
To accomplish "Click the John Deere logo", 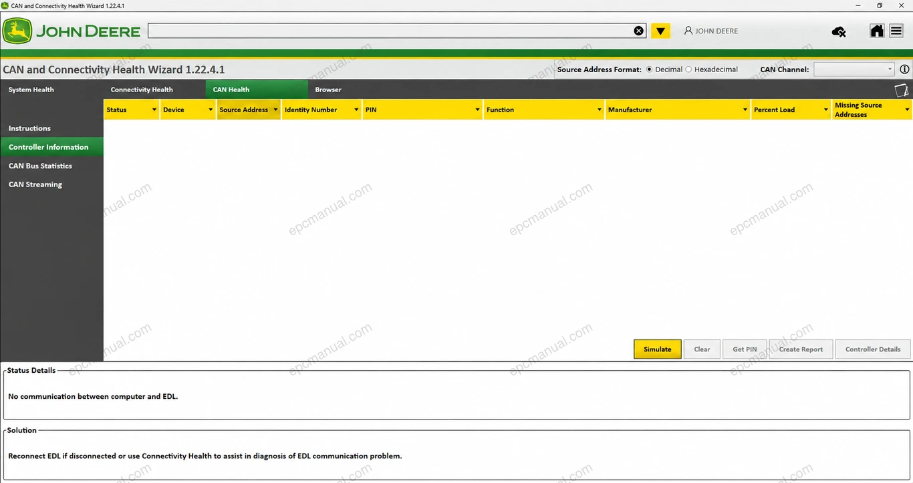I will coord(72,31).
